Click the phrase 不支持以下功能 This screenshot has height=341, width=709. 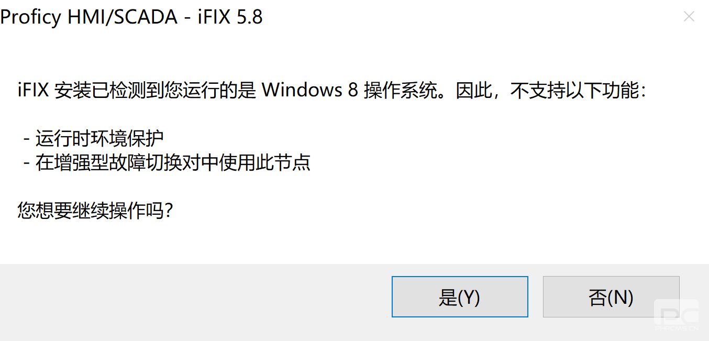coord(575,91)
